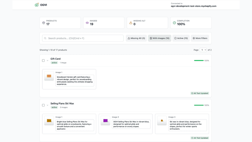Click the Selling Plans Ski Wax progress bar
252x142 pixels.
pyautogui.click(x=199, y=105)
